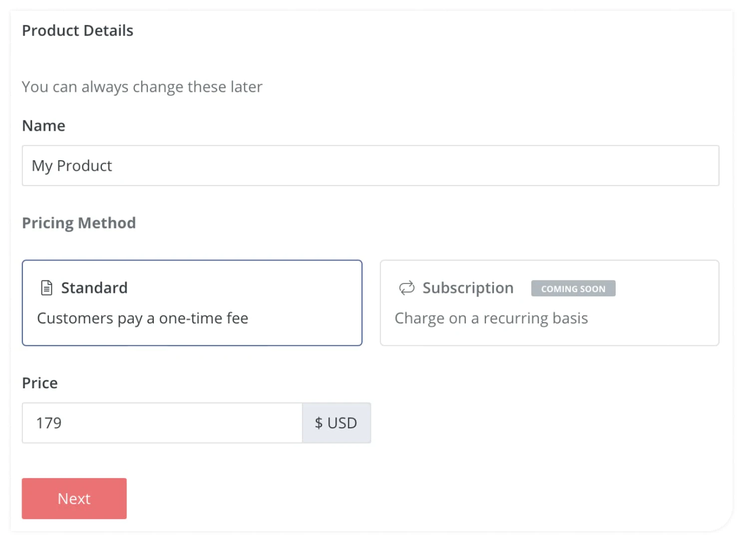Click the recurring-arrows icon in Subscription card

click(406, 287)
